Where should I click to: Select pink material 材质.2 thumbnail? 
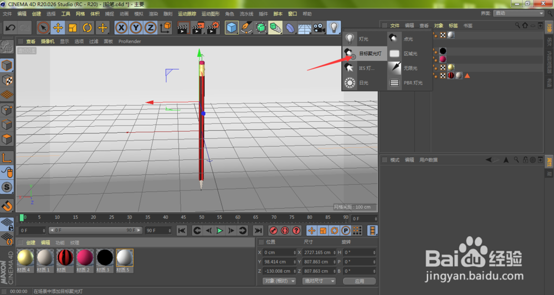click(x=85, y=260)
